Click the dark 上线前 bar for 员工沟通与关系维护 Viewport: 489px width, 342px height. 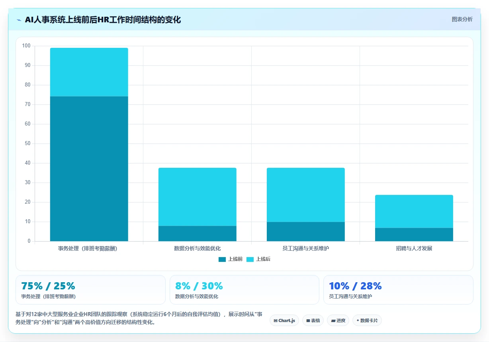coord(305,232)
